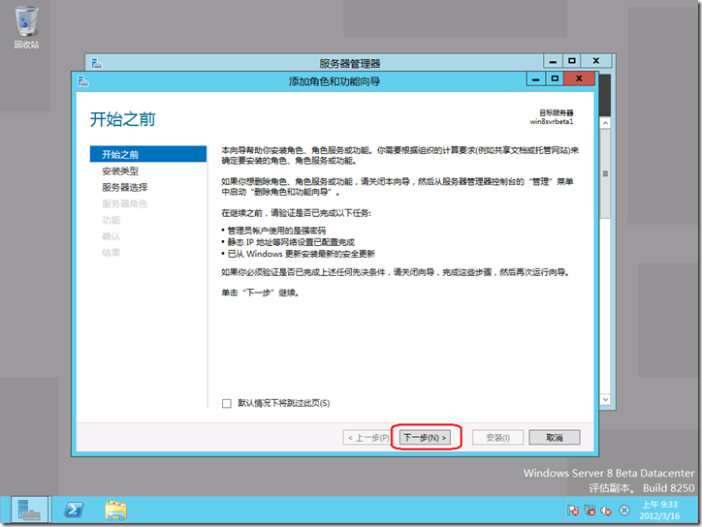The width and height of the screenshot is (702, 527).
Task: Go to 安装类型 step
Action: [120, 170]
